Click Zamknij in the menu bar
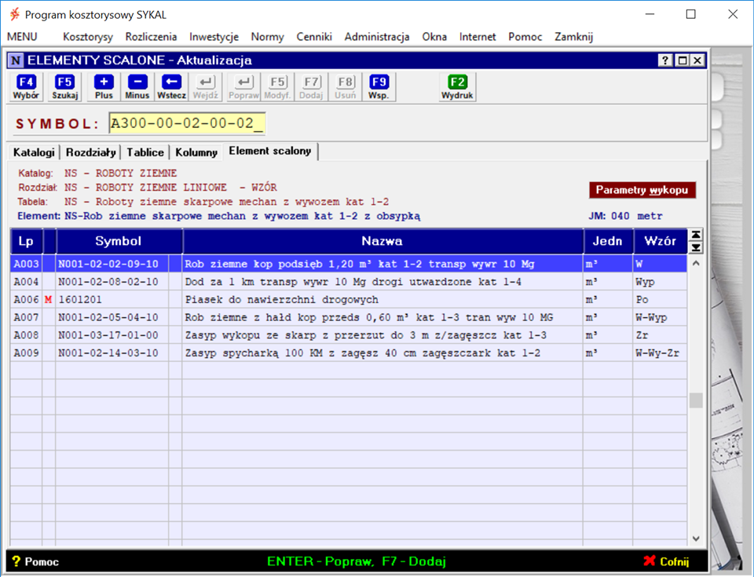The height and width of the screenshot is (577, 754). pyautogui.click(x=573, y=37)
